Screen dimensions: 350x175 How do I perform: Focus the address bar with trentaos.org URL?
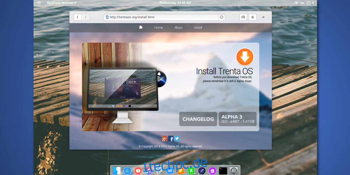[161, 17]
